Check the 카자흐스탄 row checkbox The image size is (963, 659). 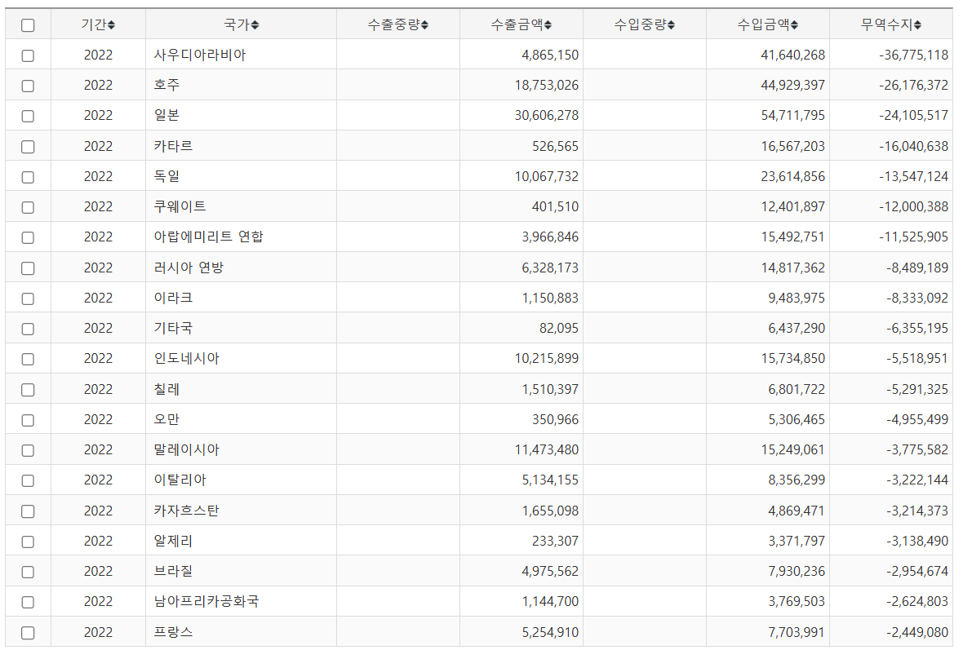[x=28, y=511]
